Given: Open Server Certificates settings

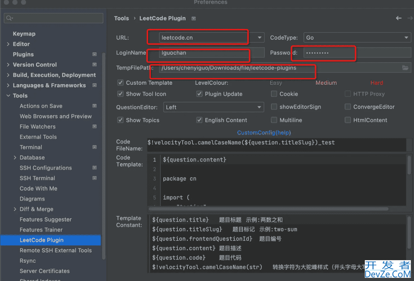Looking at the screenshot, I should point(44,271).
